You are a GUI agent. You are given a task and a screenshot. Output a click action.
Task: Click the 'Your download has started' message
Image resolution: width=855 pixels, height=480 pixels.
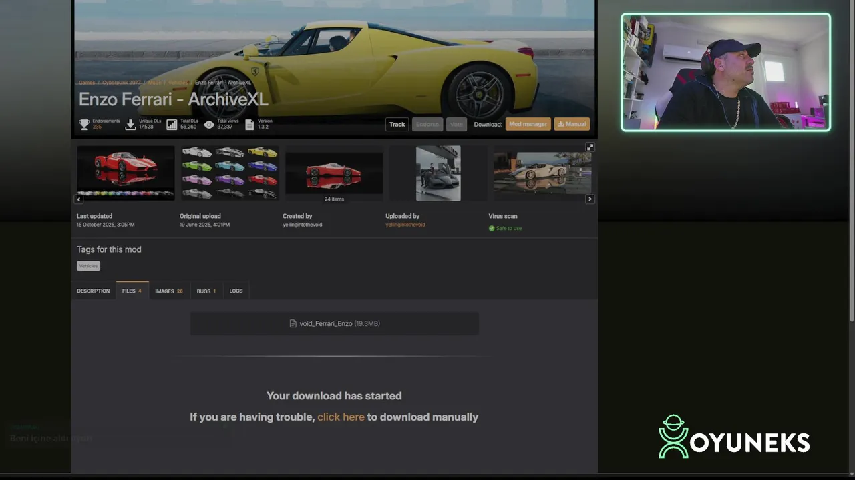click(x=334, y=396)
